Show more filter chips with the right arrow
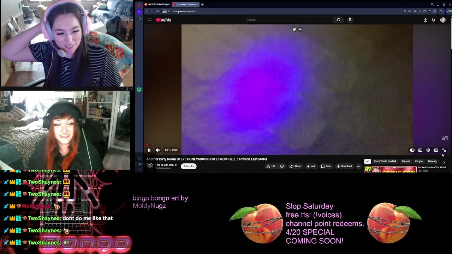Image resolution: width=452 pixels, height=254 pixels. point(444,162)
